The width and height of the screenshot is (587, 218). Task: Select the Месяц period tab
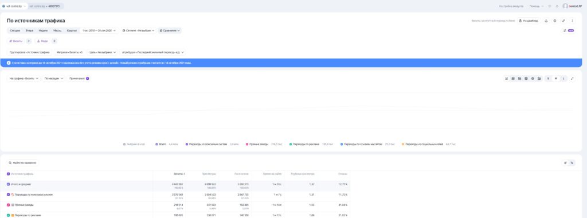pyautogui.click(x=57, y=31)
